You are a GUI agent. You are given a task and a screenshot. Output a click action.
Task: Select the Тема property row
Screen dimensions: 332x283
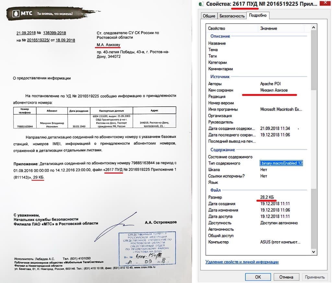(257, 50)
